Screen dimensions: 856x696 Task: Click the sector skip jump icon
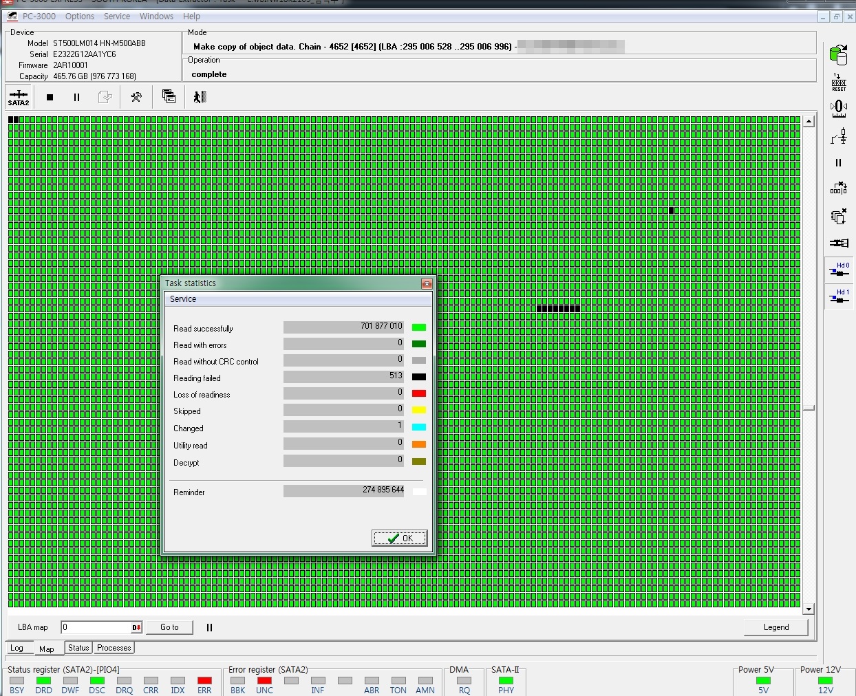(839, 188)
